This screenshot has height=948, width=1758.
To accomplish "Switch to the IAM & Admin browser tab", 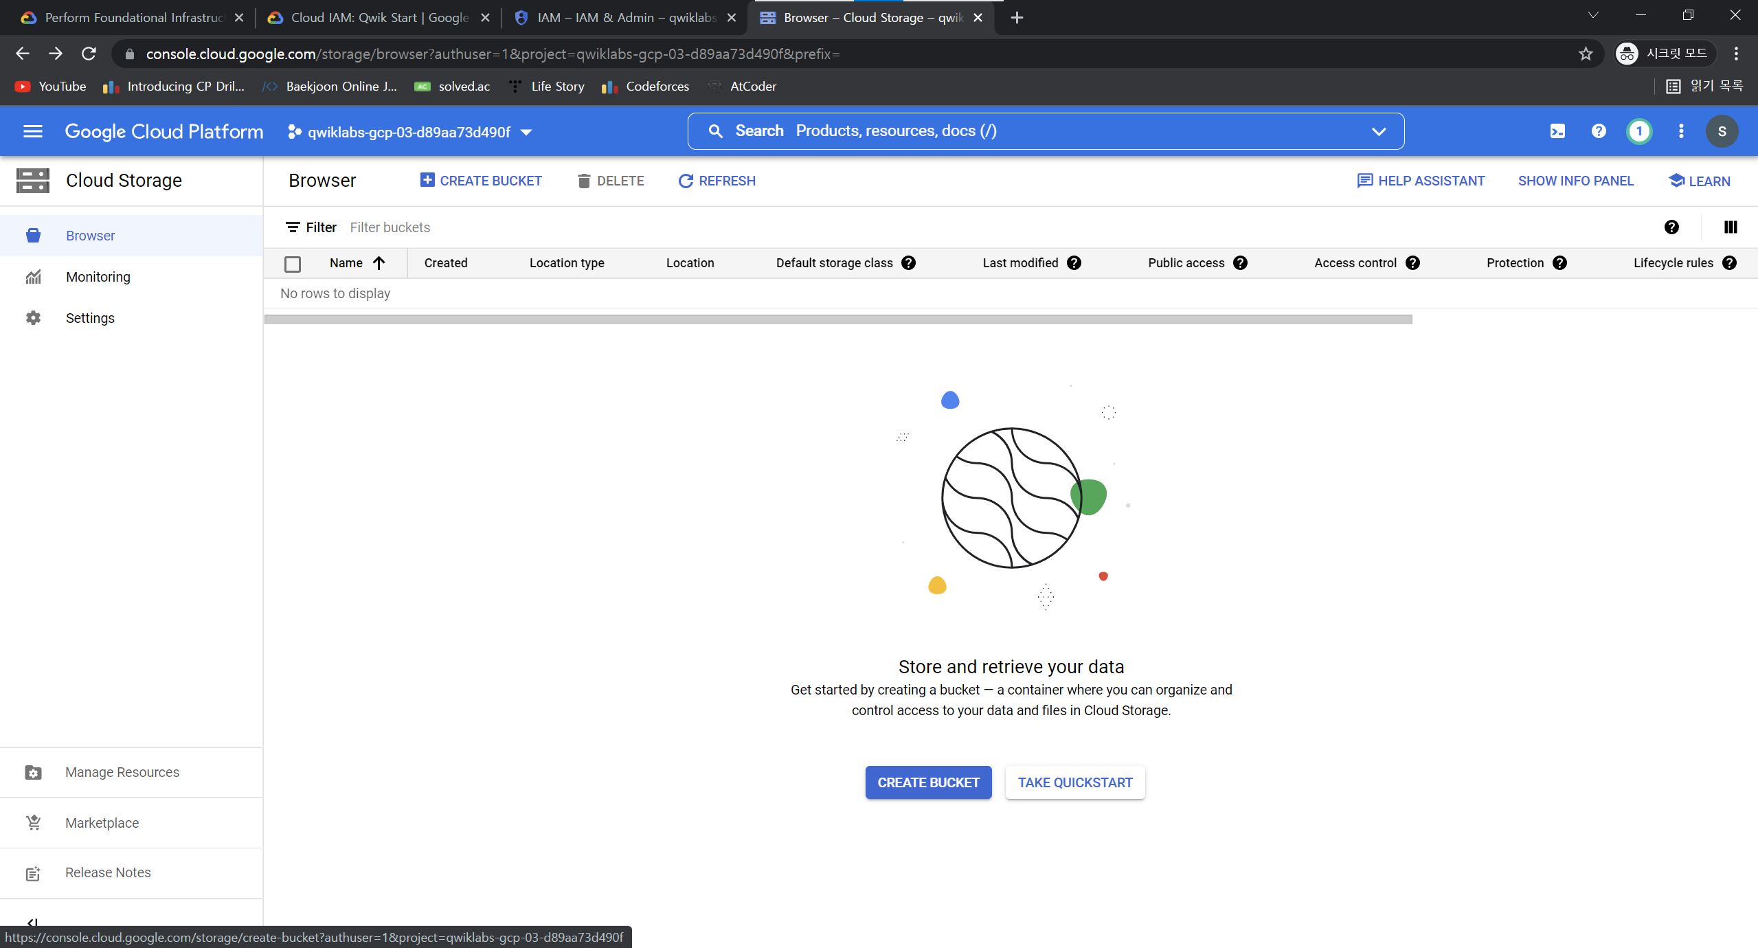I will point(625,18).
